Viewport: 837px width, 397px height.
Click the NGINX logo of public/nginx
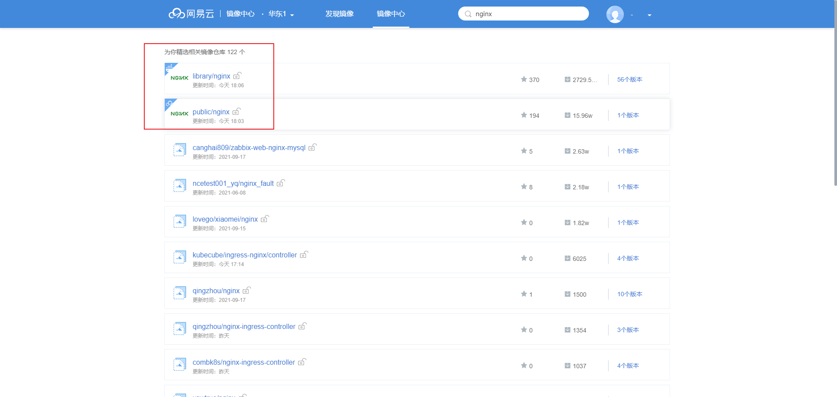point(180,114)
